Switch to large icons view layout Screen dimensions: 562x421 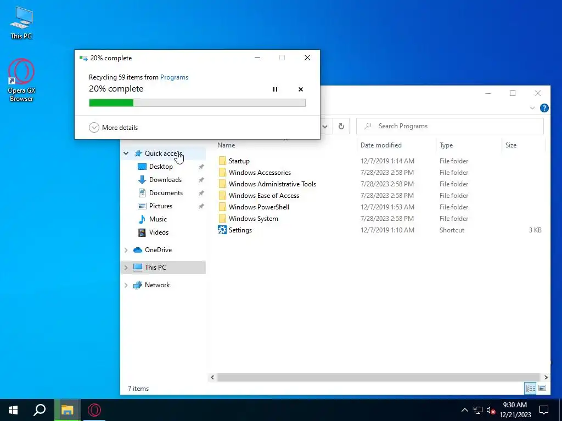[x=542, y=388]
